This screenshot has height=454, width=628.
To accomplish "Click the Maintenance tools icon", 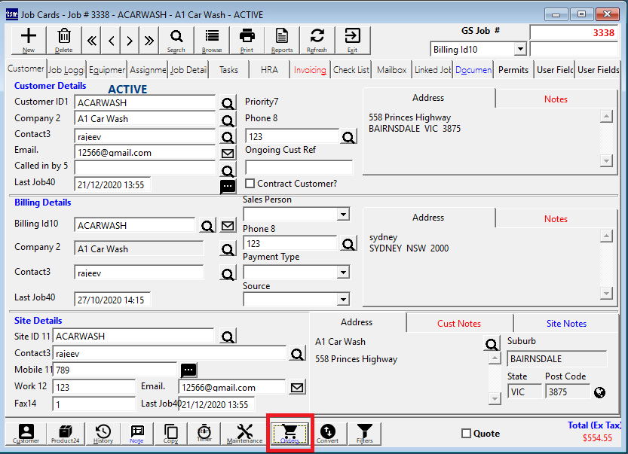I will tap(245, 434).
